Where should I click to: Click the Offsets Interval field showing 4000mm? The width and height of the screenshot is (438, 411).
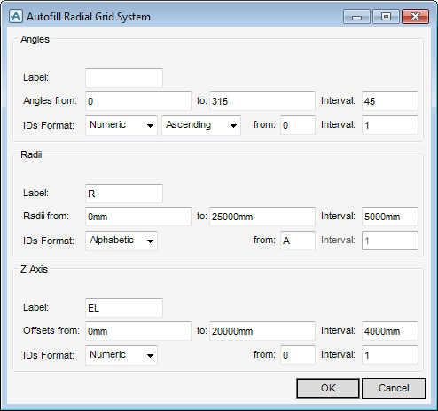390,331
